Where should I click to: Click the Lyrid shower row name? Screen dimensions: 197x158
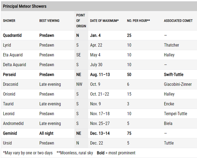click(x=7, y=45)
